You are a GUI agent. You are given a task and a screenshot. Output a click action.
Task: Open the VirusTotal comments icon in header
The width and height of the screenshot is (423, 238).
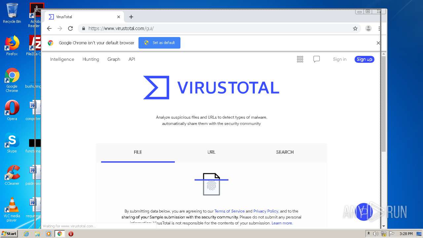pyautogui.click(x=317, y=59)
